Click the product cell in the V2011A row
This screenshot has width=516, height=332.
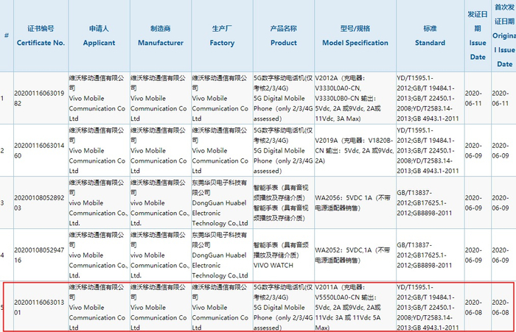[284, 308]
